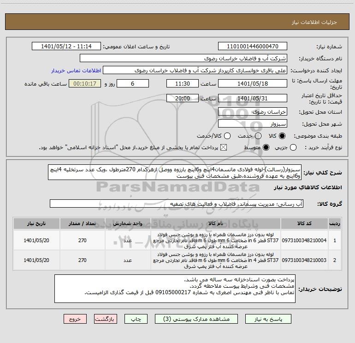Open the اطلاعات تماس خریدار link
Screen dimensions: 355x343
click(76, 70)
